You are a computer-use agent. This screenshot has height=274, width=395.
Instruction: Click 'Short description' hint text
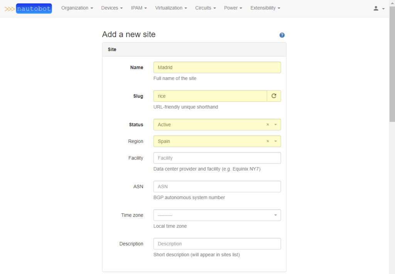click(x=196, y=255)
